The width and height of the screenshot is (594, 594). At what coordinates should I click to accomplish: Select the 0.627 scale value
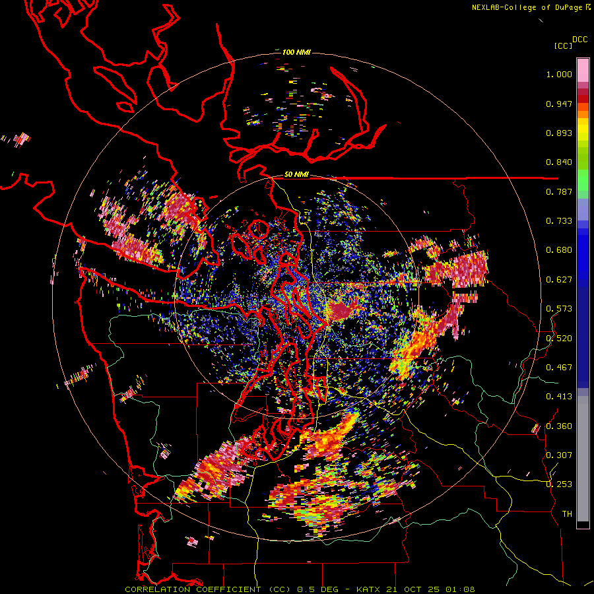pyautogui.click(x=559, y=280)
